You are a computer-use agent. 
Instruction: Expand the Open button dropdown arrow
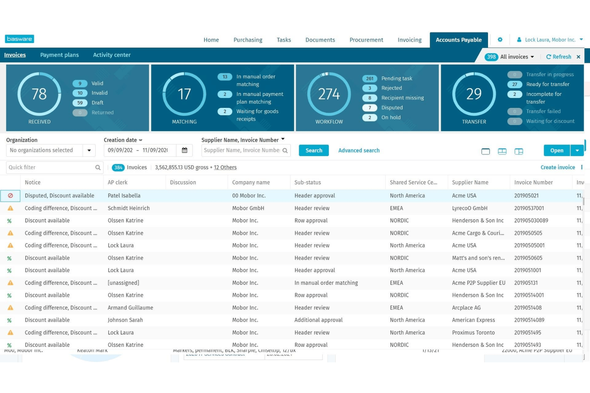pos(577,151)
